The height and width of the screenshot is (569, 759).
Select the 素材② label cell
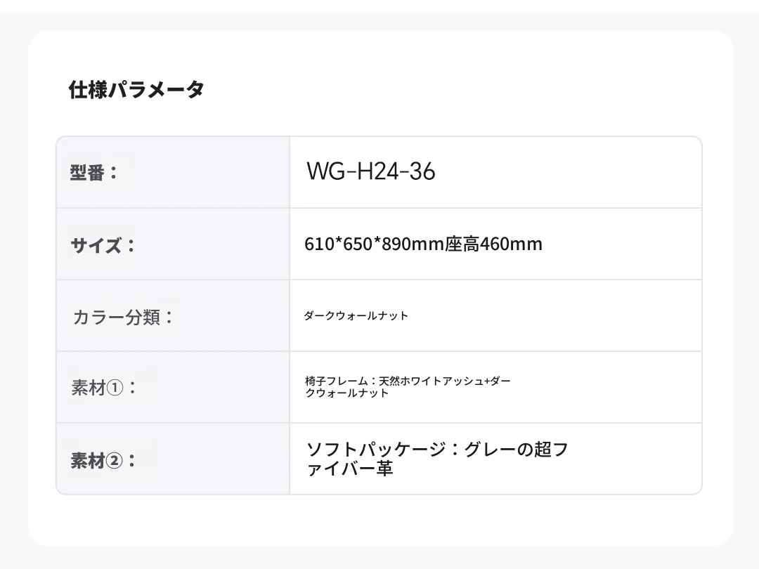click(173, 459)
